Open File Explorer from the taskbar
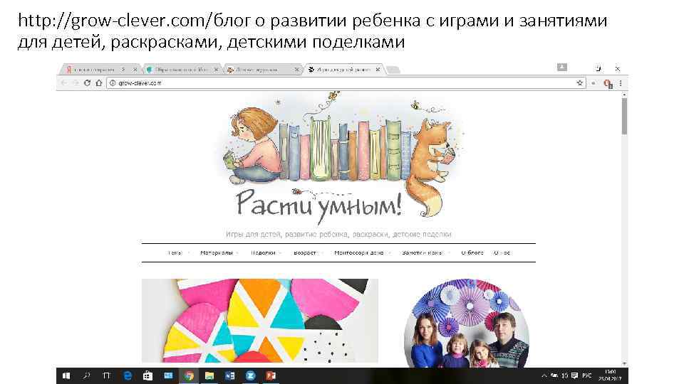 [x=209, y=375]
